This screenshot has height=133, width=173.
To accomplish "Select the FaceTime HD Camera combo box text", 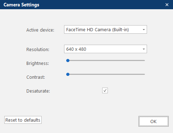I will coord(98,29).
